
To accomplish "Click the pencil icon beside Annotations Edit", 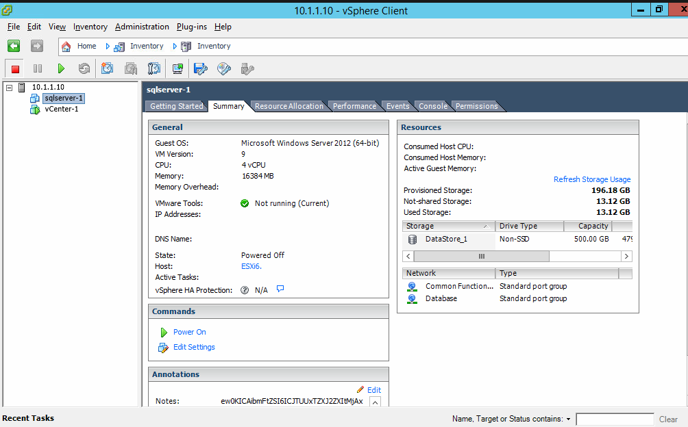I will pos(360,389).
